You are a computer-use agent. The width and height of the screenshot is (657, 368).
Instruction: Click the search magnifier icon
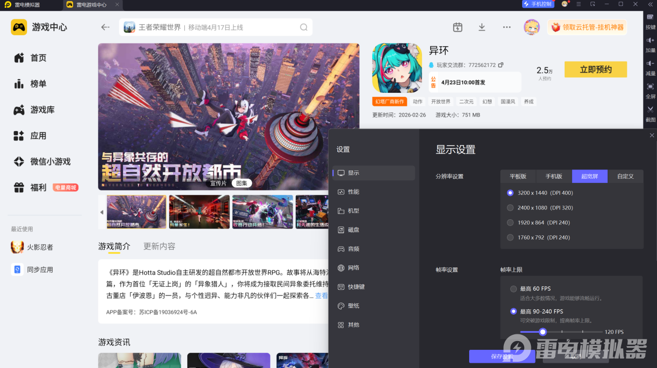[304, 27]
